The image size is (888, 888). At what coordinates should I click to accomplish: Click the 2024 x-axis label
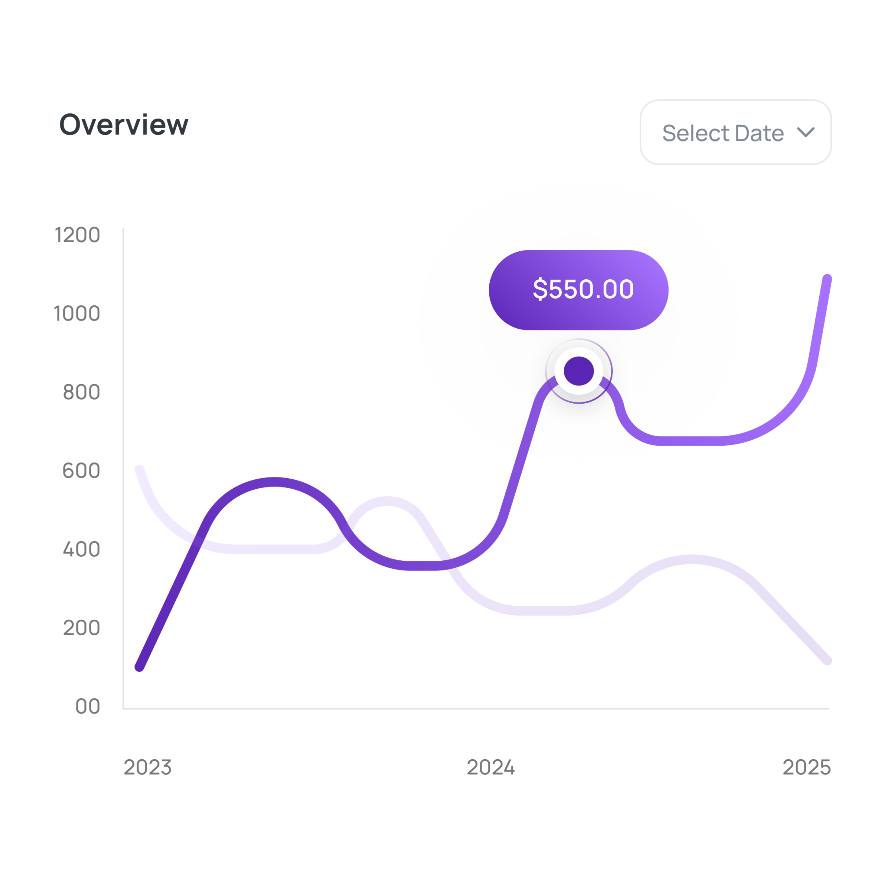[x=490, y=767]
